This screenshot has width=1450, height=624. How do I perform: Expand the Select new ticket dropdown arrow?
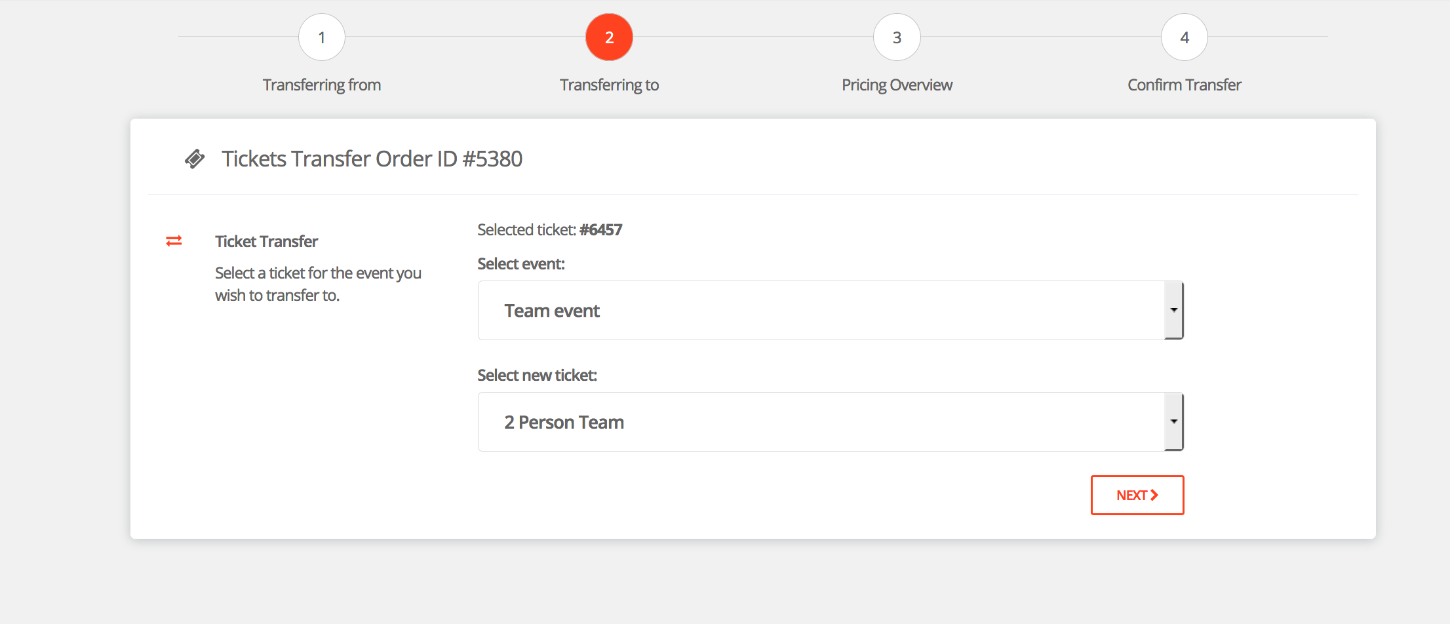[1173, 422]
